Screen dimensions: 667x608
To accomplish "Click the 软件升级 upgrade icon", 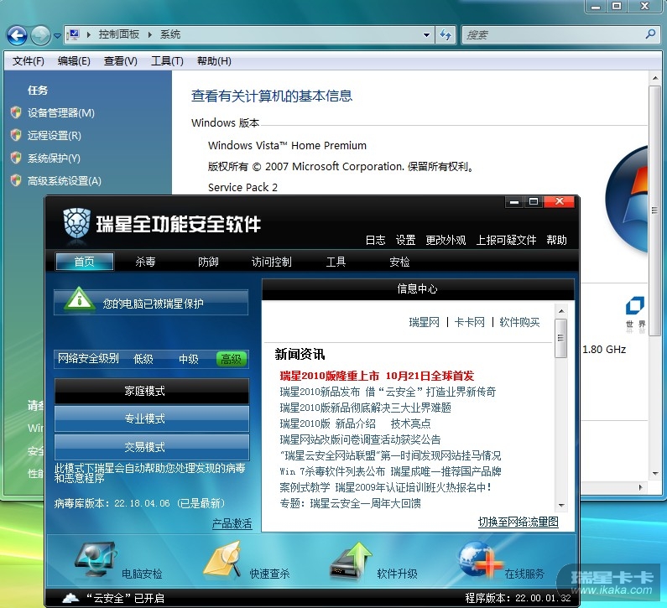I will [352, 560].
